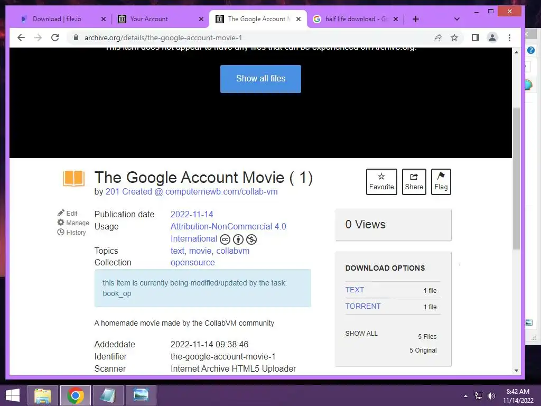Screen dimensions: 541x406
Task: Flag this item
Action: (x=441, y=182)
